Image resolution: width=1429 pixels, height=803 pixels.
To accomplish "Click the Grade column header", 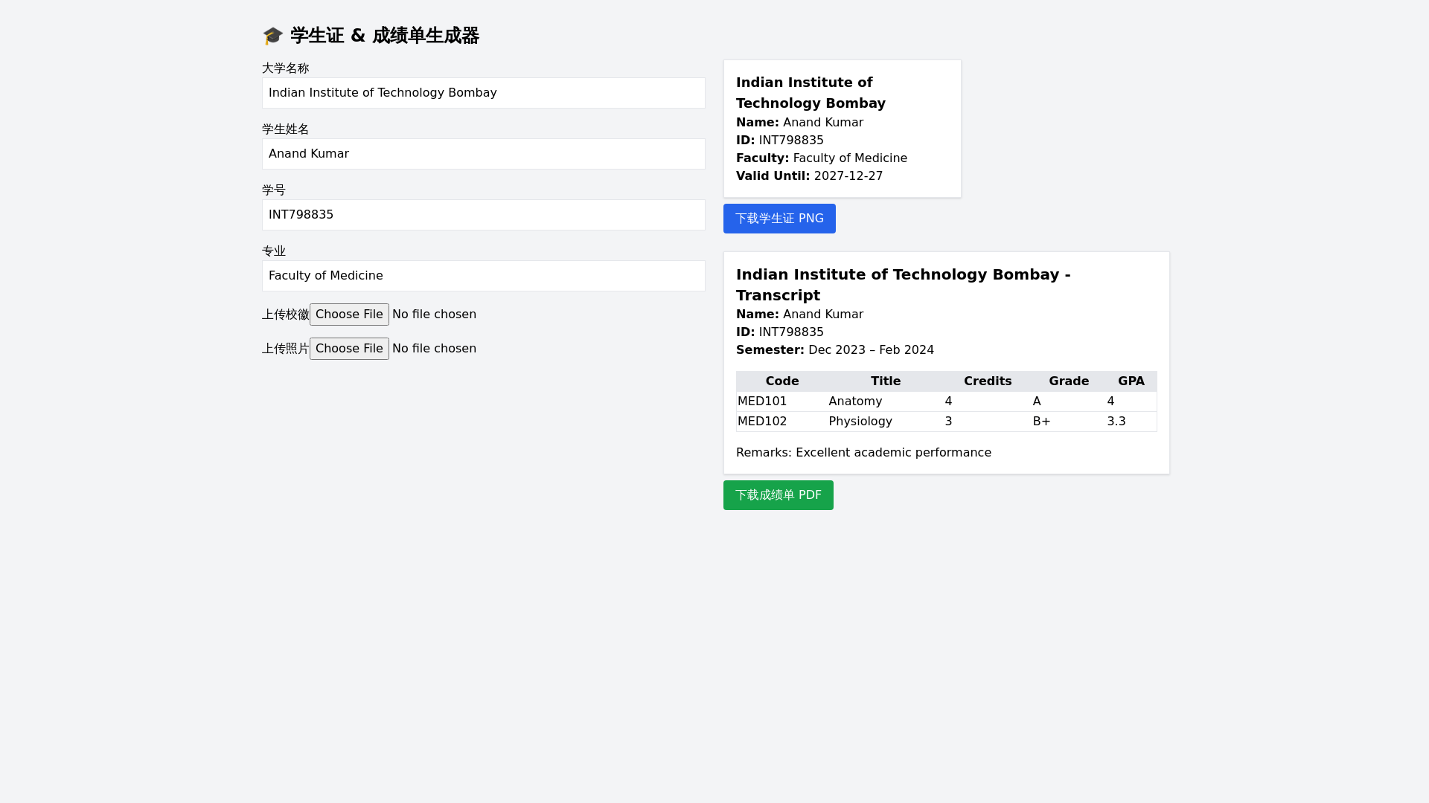I will pos(1069,381).
